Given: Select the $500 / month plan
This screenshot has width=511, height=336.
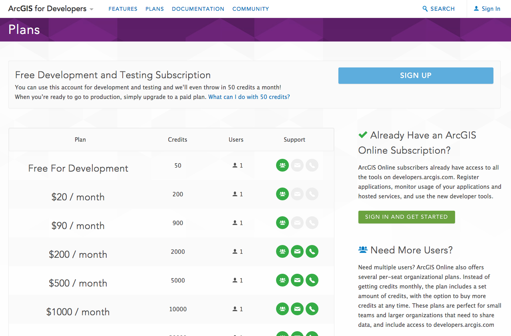Looking at the screenshot, I should tap(78, 283).
